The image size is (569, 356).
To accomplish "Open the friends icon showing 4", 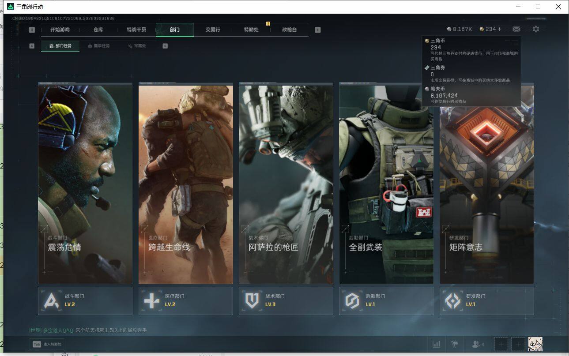I will (x=478, y=344).
